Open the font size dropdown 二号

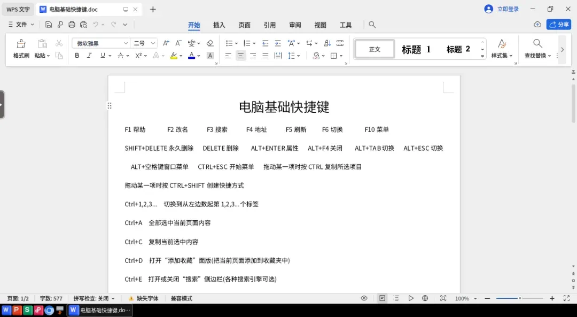point(144,43)
